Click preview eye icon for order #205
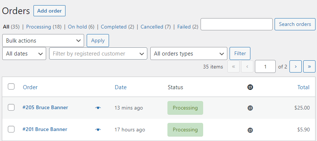Image resolution: width=317 pixels, height=141 pixels. [x=98, y=108]
